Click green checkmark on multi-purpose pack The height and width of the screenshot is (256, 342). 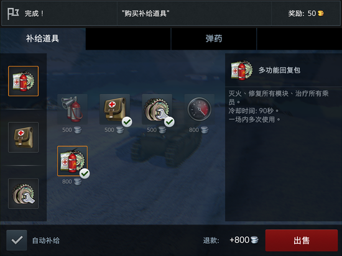pyautogui.click(x=85, y=173)
